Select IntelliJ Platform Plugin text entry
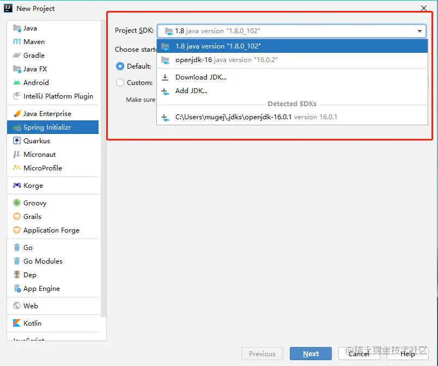 pos(58,96)
